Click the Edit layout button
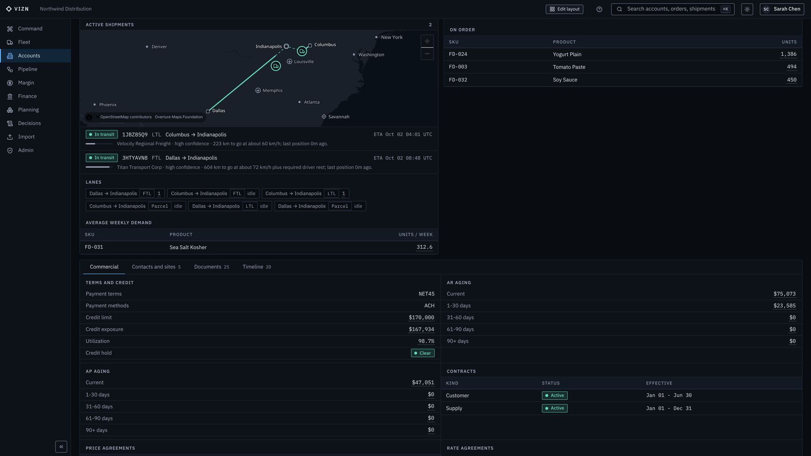Screen dimensions: 811x456 564,9
